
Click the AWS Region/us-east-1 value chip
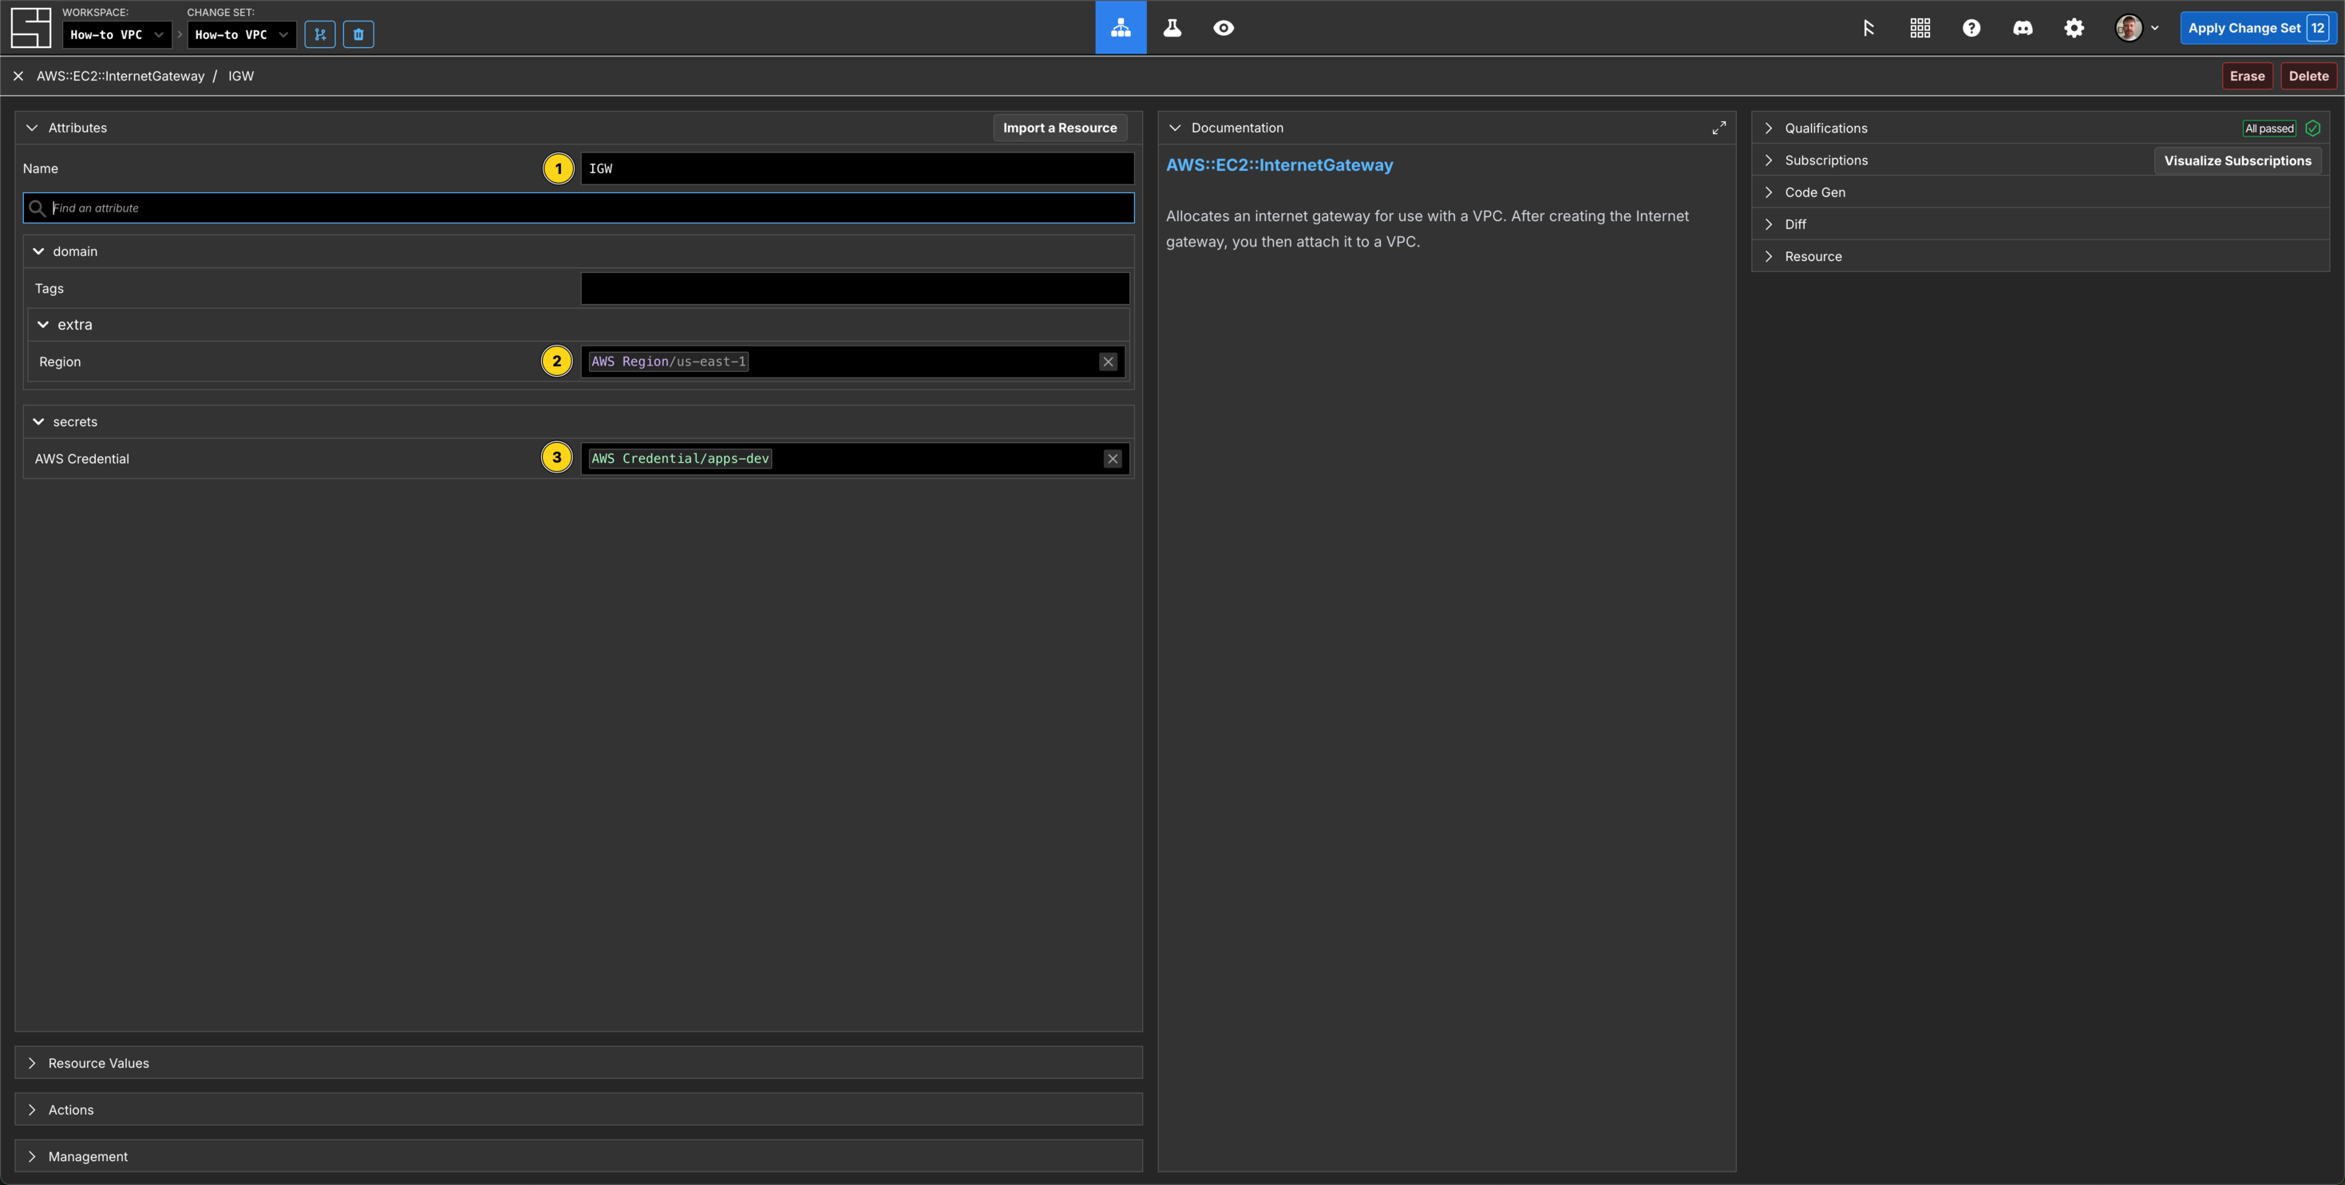(x=668, y=361)
